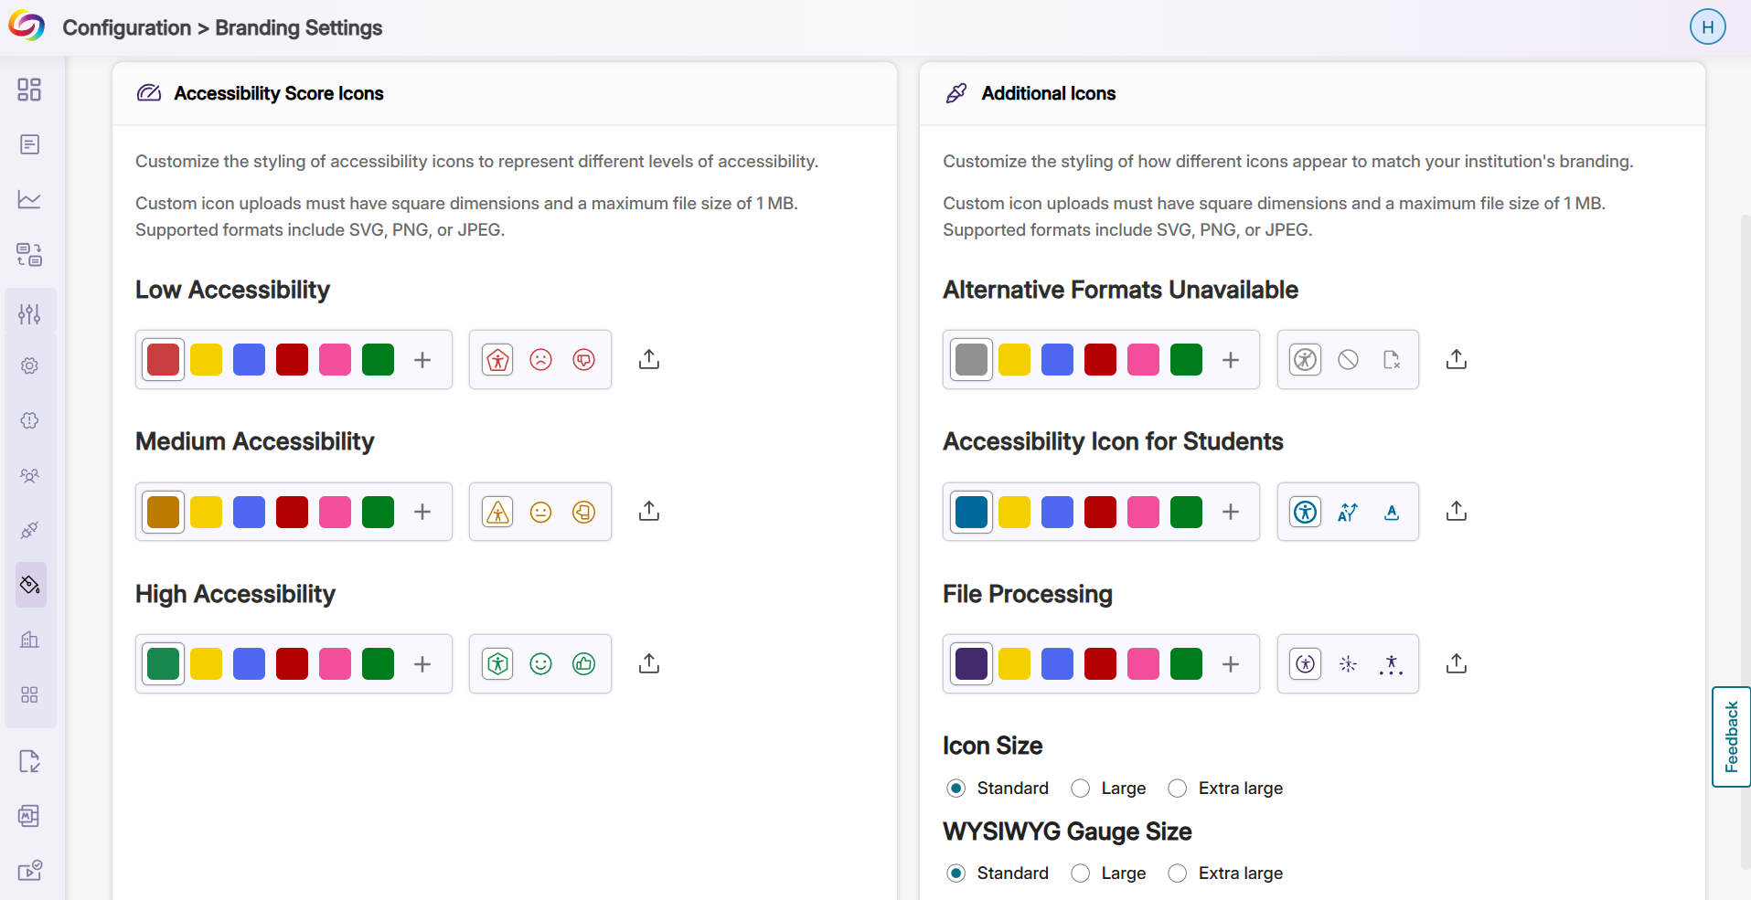Upload custom icon for File Processing

(x=1457, y=663)
